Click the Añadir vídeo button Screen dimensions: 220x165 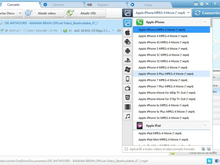pos(44,13)
